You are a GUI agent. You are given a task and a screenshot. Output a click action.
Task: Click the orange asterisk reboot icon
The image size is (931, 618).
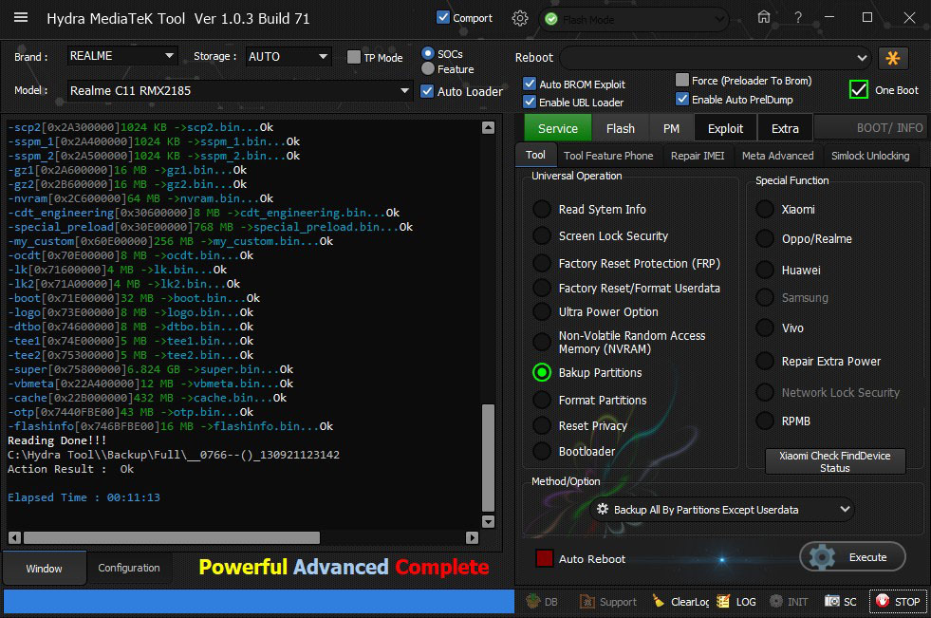892,58
